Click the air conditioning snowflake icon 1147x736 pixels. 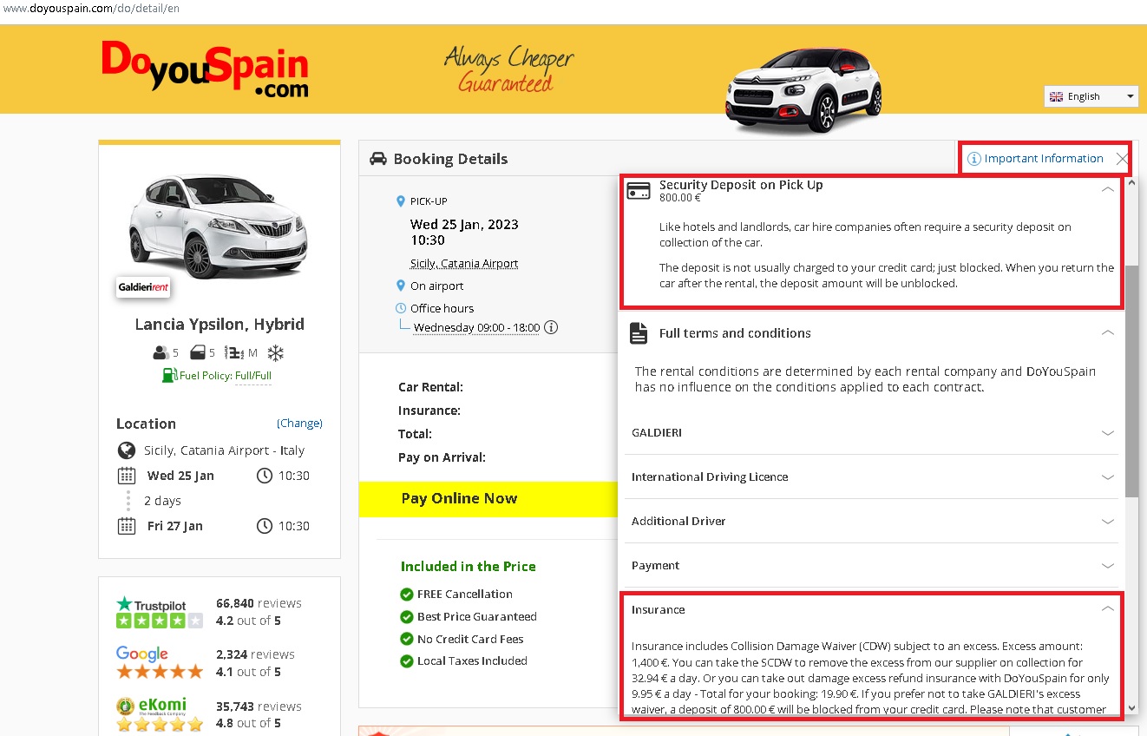pyautogui.click(x=275, y=353)
